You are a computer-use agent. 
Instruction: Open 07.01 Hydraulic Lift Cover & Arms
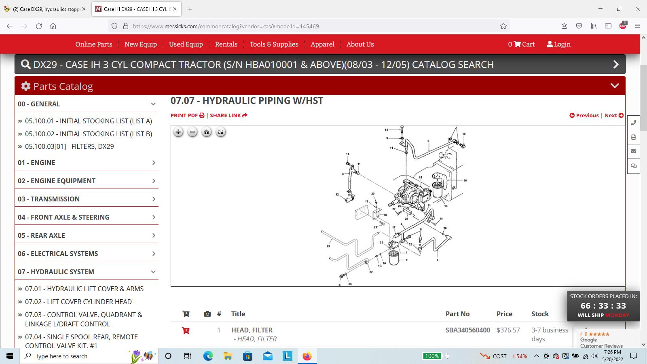[x=85, y=289]
